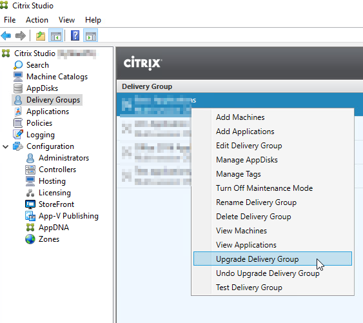Click the Hosting computer icon
The width and height of the screenshot is (363, 323).
pos(30,181)
